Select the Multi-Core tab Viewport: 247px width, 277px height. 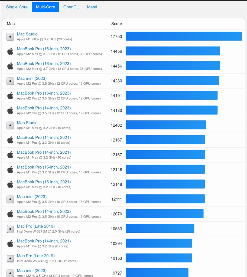tap(45, 7)
